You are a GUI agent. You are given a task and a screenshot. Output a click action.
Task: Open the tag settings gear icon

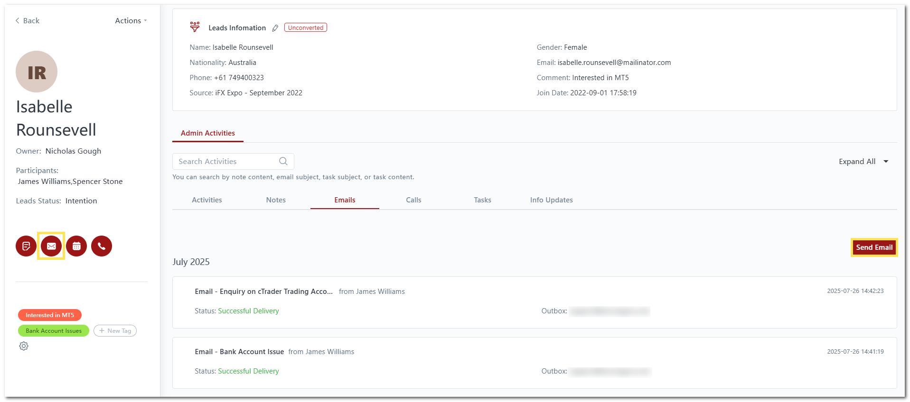24,346
